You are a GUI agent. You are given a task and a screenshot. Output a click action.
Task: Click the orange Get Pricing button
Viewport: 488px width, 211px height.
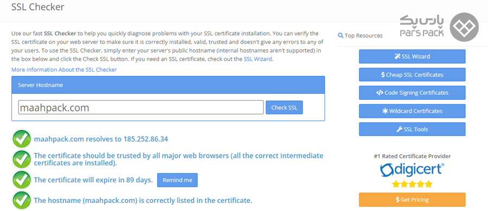[x=412, y=200]
